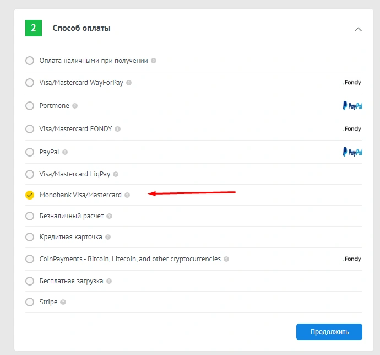Click help icon next to Portmone
The height and width of the screenshot is (355, 380).
pos(75,106)
